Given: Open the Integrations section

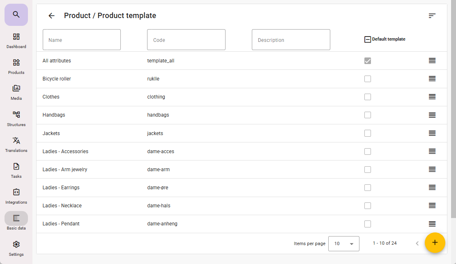Looking at the screenshot, I should tap(16, 195).
